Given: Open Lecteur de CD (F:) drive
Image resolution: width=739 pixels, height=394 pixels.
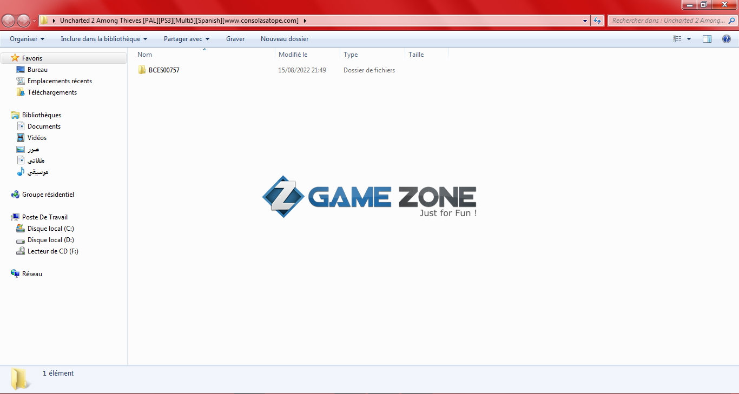Looking at the screenshot, I should pos(52,251).
